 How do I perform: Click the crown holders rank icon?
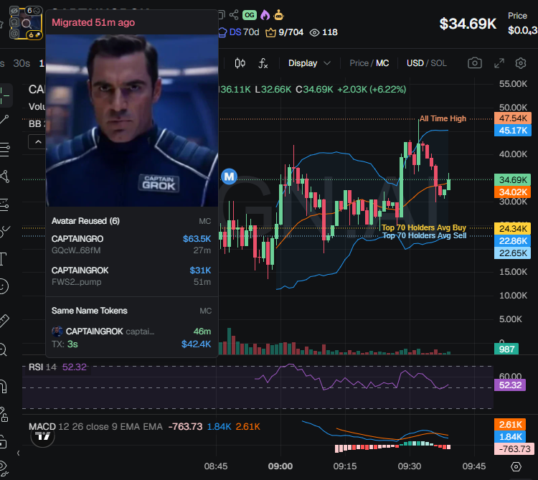(270, 32)
